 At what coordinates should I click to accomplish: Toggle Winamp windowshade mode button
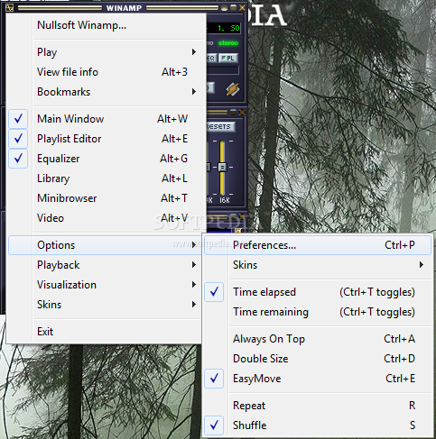pos(233,8)
